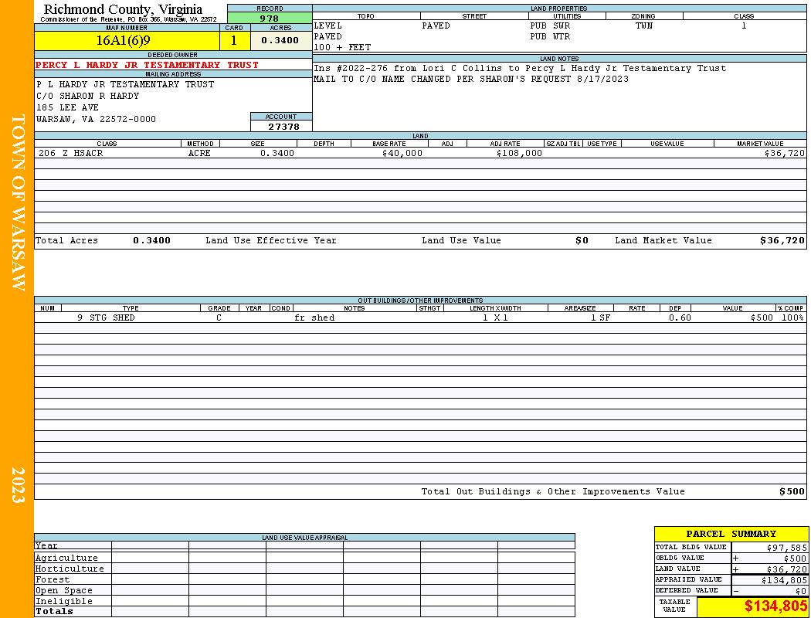Click the Horticulture row label
The image size is (811, 618).
tap(70, 569)
